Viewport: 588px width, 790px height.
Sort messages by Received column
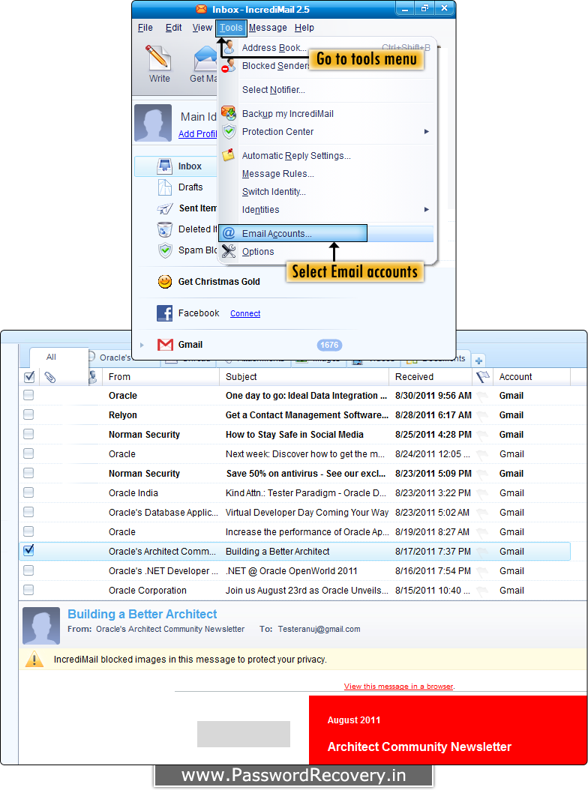click(414, 377)
